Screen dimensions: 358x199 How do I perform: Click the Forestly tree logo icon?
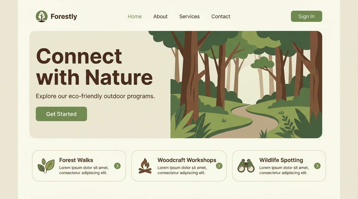click(x=42, y=16)
